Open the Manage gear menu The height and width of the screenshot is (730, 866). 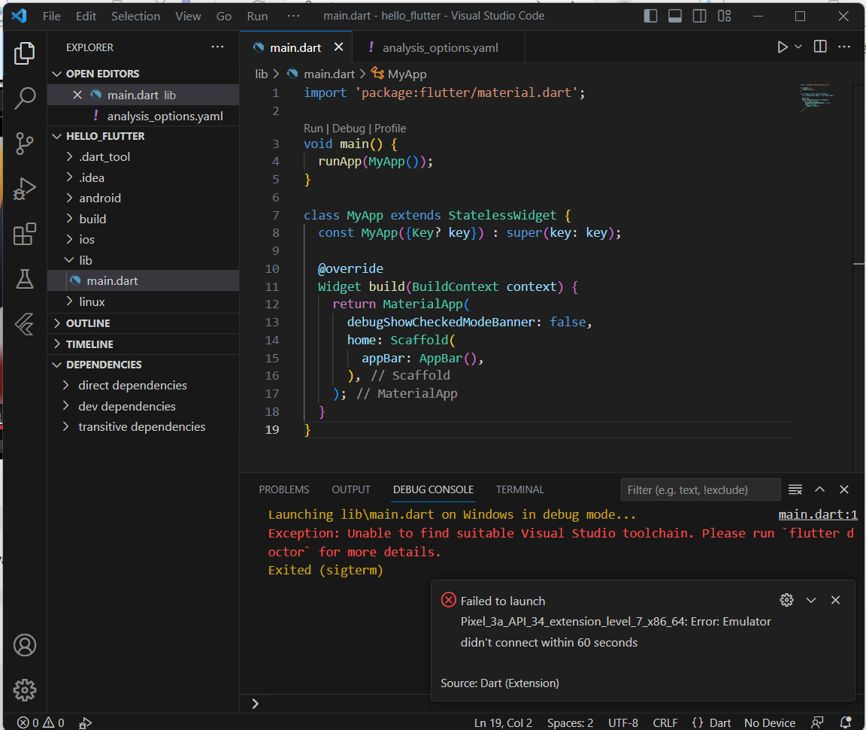click(x=24, y=689)
